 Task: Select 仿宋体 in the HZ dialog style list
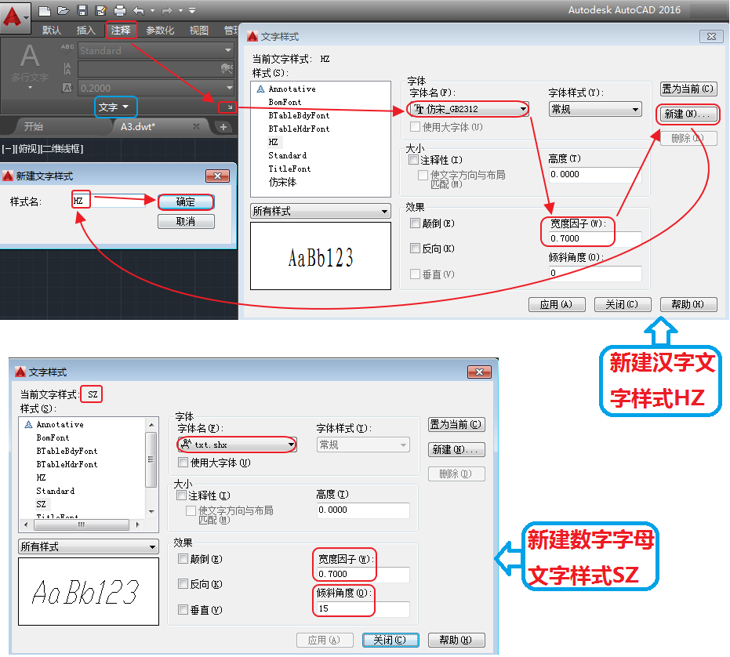coord(282,182)
